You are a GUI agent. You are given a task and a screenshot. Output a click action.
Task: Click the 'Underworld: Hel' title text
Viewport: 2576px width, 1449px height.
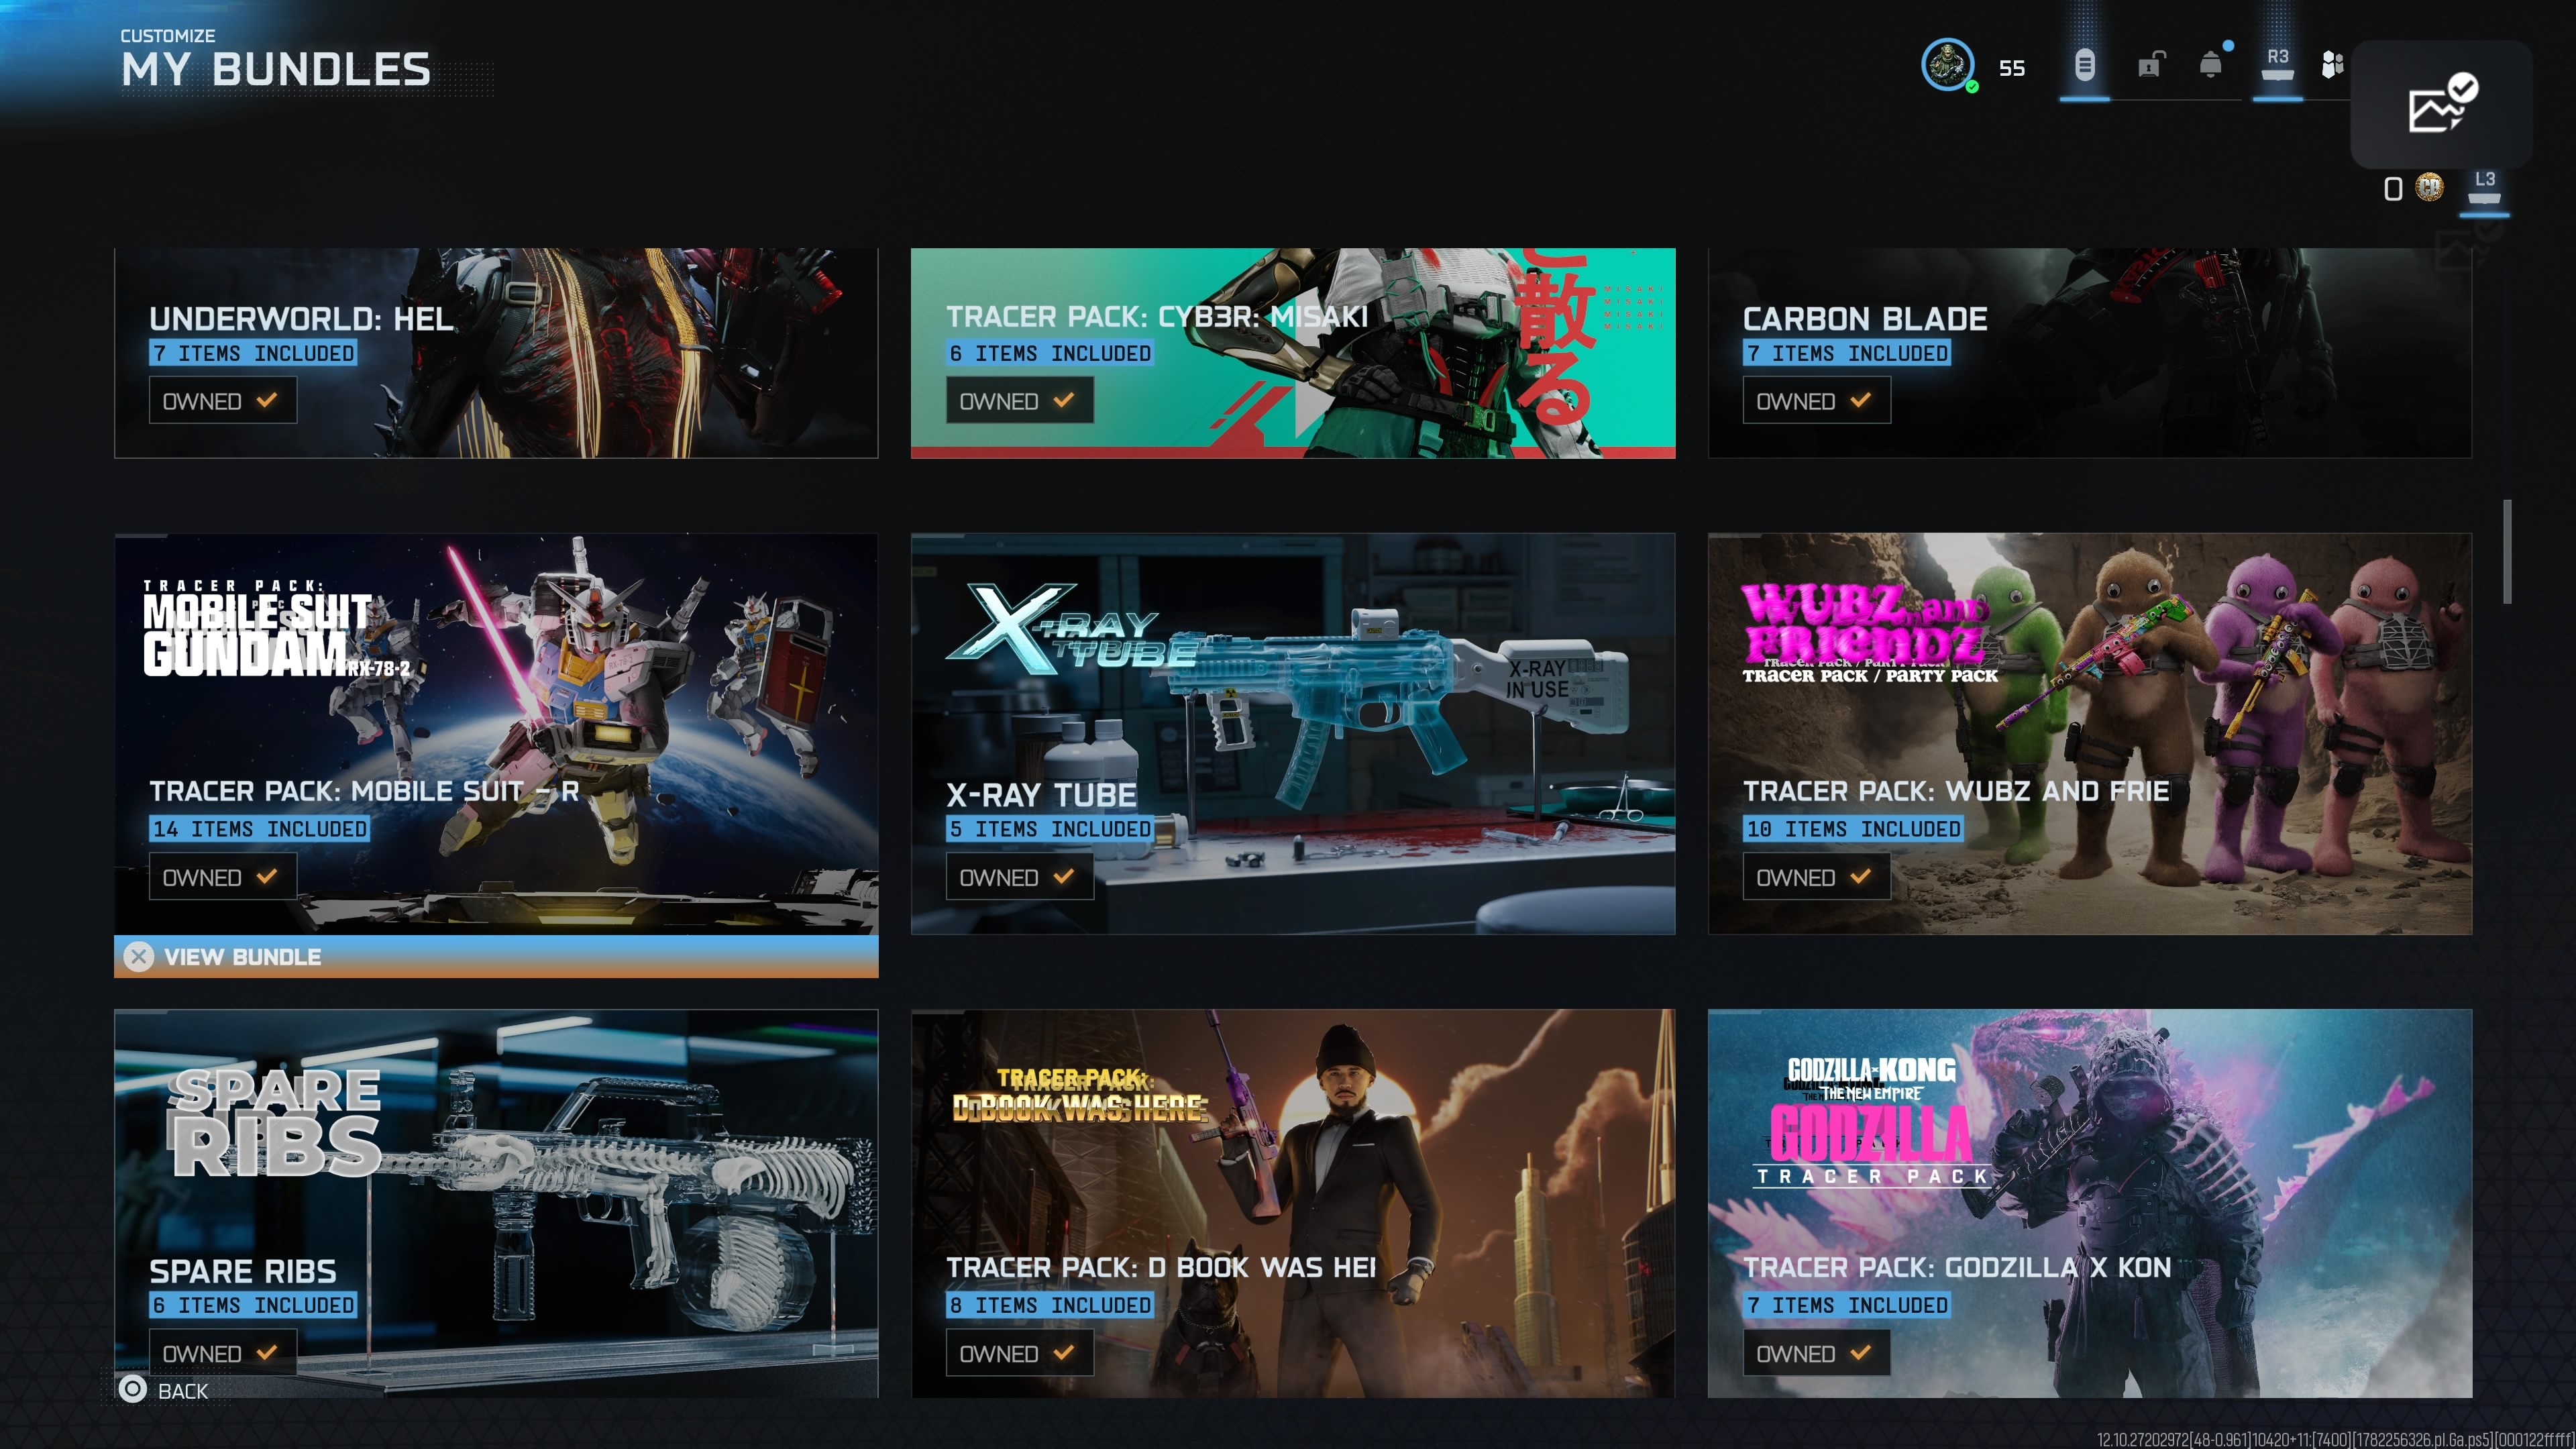301,319
